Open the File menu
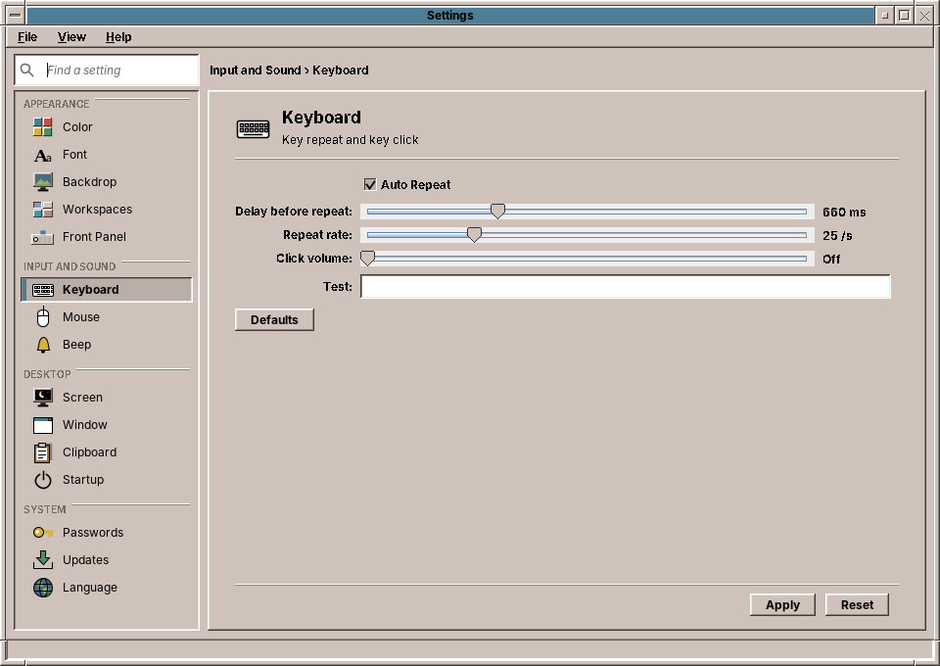Image resolution: width=940 pixels, height=666 pixels. coord(27,37)
